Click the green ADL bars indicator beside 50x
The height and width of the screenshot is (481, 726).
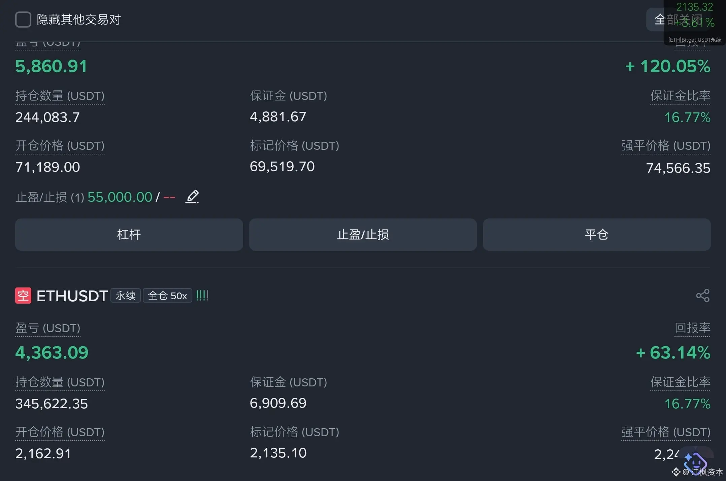202,296
